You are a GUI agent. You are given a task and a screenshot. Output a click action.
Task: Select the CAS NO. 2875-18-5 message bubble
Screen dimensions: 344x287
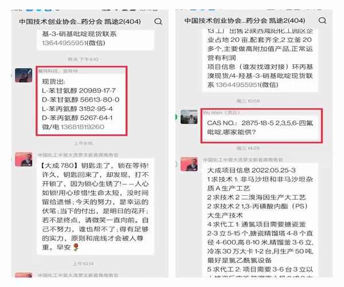coord(260,128)
